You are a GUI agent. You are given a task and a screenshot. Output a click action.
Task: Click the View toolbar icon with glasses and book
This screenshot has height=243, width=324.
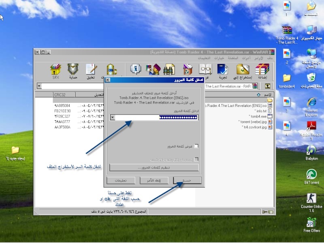tap(205, 69)
